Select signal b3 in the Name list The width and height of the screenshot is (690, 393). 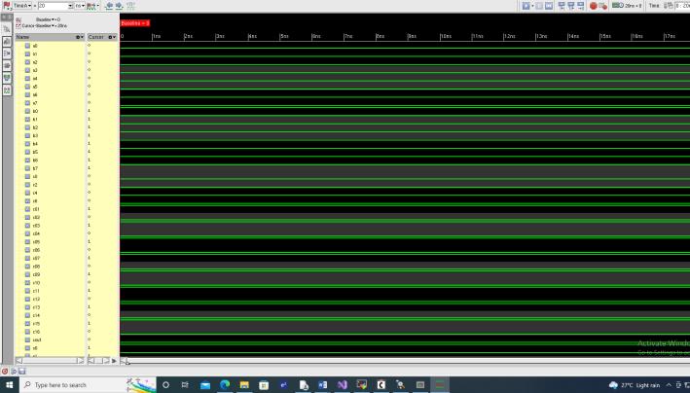35,136
